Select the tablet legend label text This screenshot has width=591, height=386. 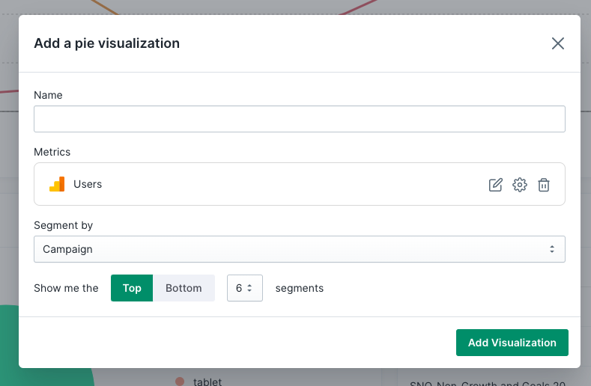[207, 382]
